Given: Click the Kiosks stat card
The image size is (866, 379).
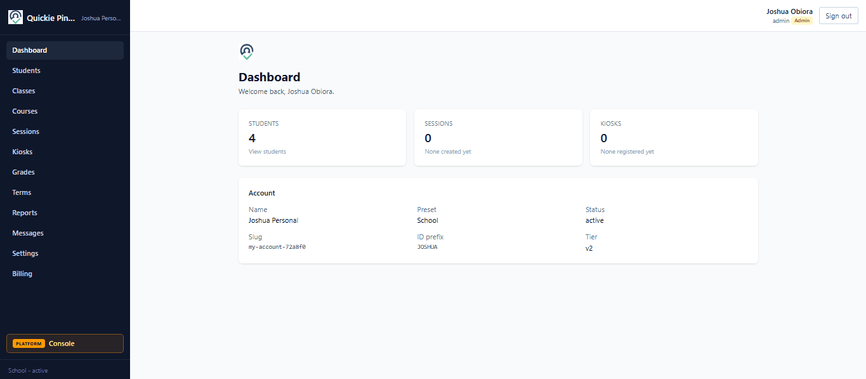Looking at the screenshot, I should pos(674,137).
